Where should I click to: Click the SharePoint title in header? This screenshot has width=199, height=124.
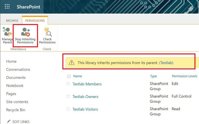28,7
